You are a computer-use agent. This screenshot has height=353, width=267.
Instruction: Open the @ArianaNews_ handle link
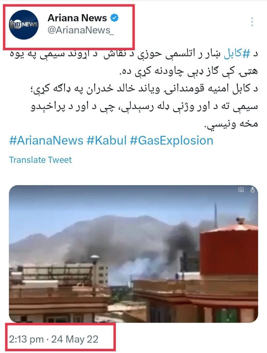(81, 30)
